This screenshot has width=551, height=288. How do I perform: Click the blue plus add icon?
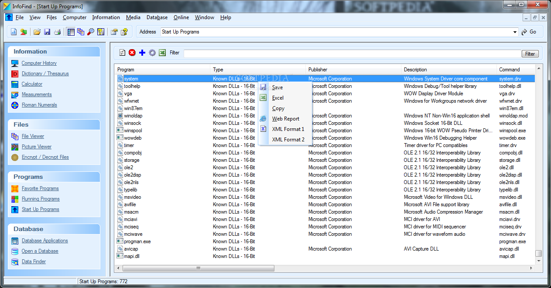click(142, 53)
